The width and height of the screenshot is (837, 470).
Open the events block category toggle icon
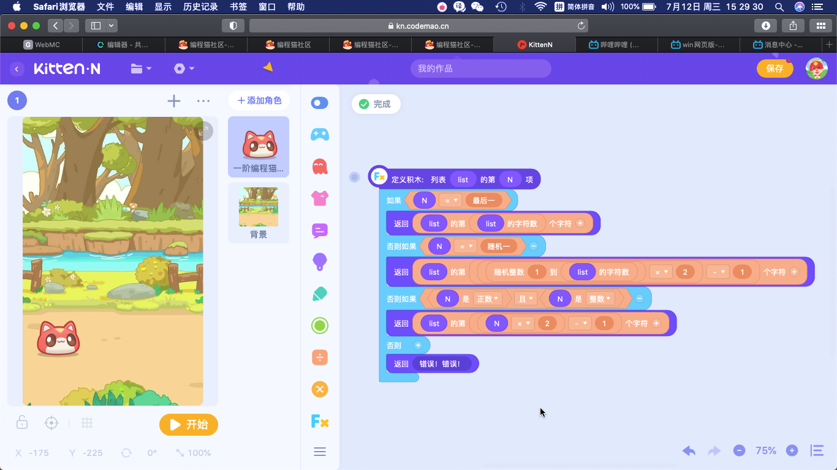pyautogui.click(x=320, y=103)
